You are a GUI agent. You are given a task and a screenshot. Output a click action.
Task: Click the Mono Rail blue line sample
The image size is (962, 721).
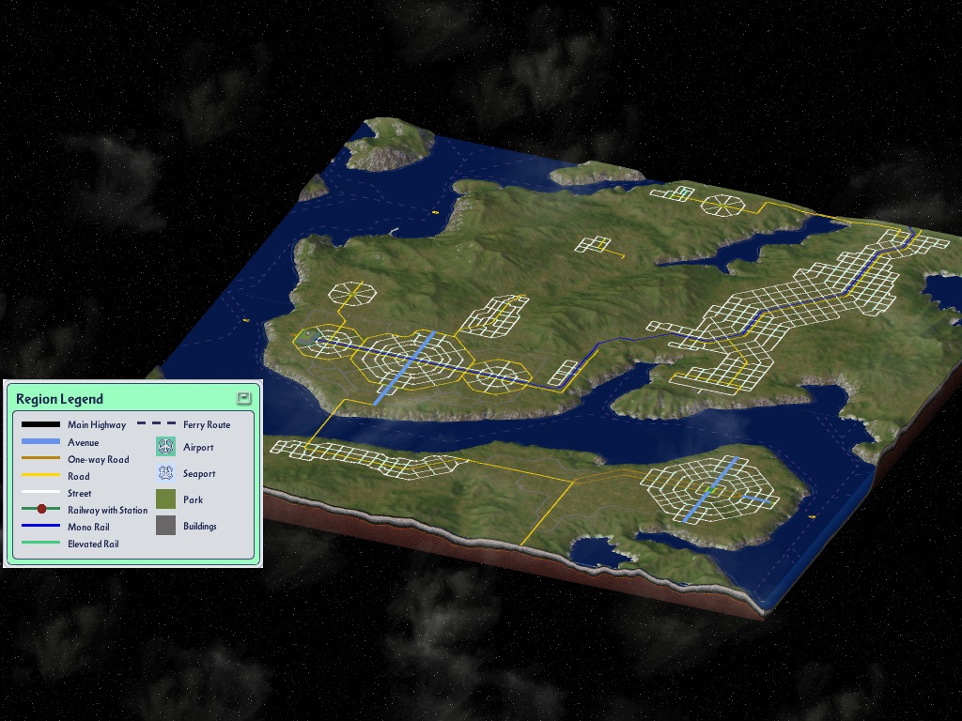[40, 526]
